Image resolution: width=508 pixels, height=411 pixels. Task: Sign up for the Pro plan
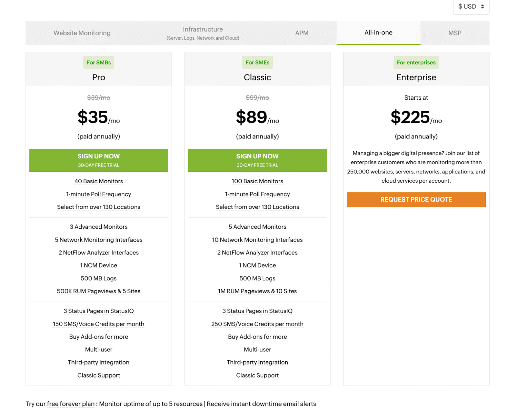pyautogui.click(x=99, y=160)
